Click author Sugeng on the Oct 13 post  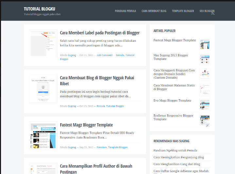(x=72, y=106)
